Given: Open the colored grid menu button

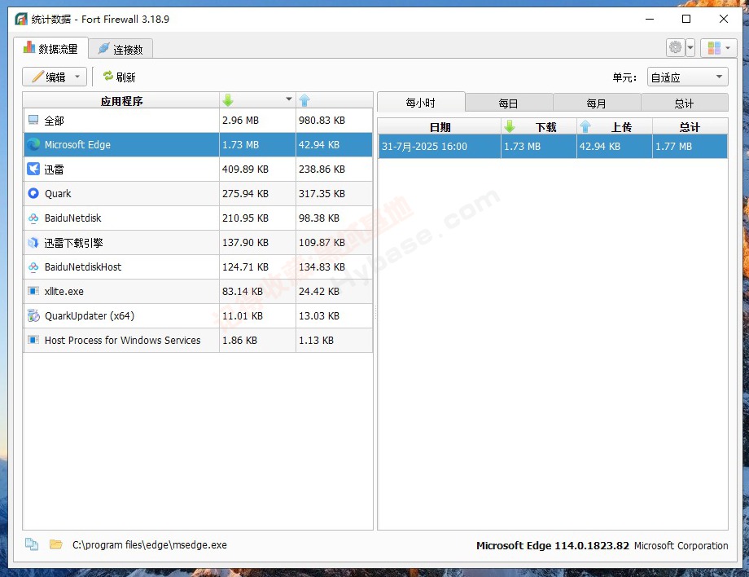Looking at the screenshot, I should 718,48.
